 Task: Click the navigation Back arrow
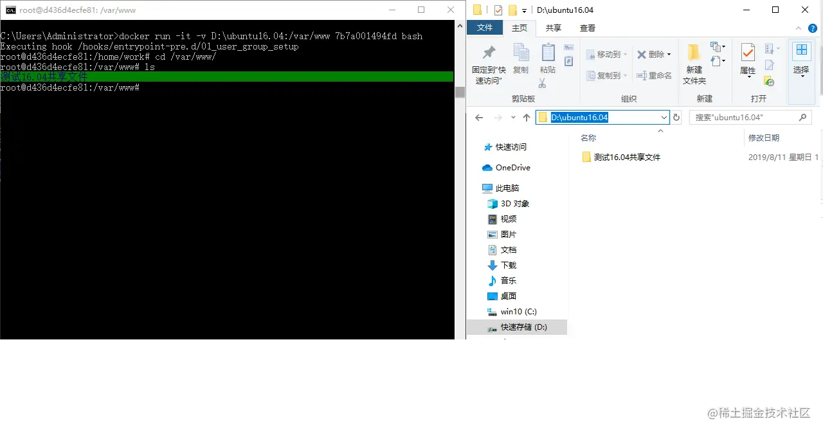pyautogui.click(x=478, y=117)
